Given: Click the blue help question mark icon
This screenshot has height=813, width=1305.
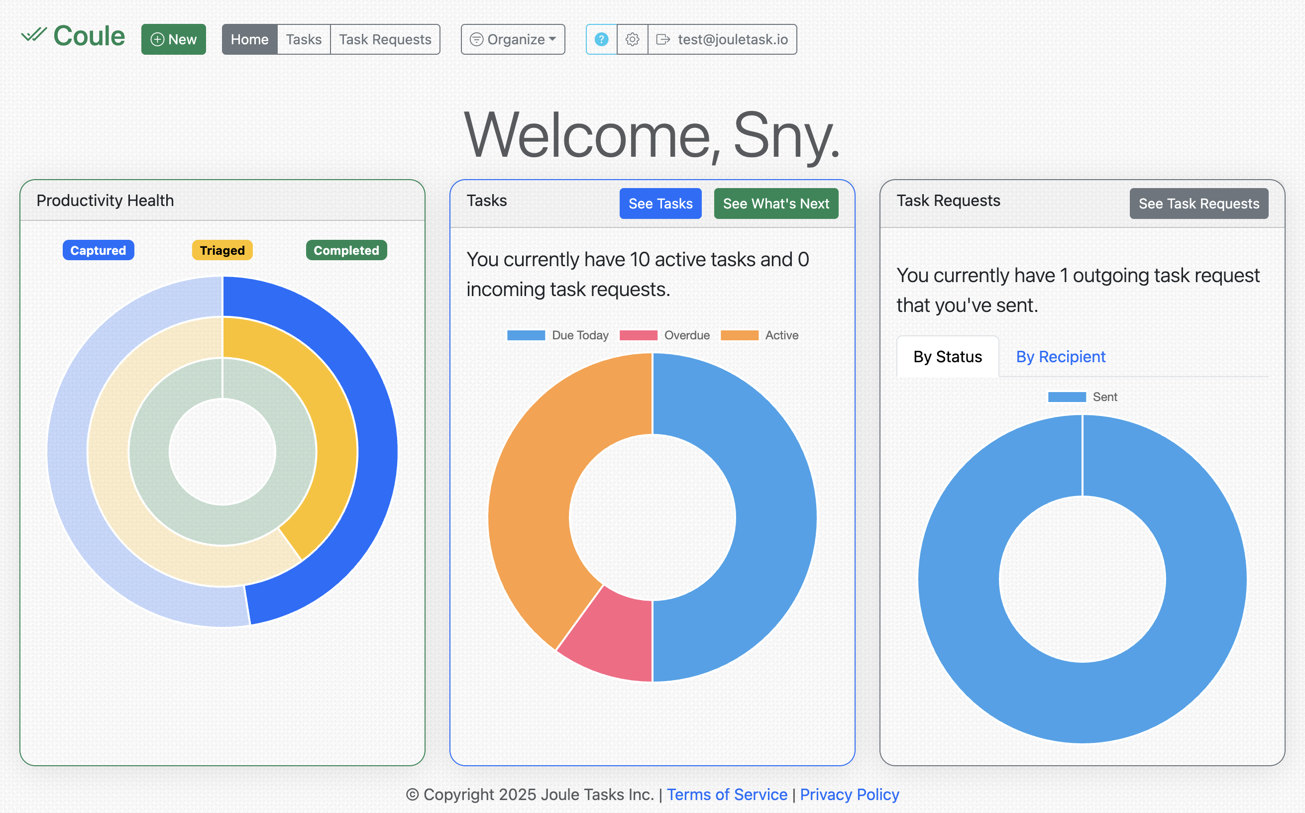Looking at the screenshot, I should 601,39.
